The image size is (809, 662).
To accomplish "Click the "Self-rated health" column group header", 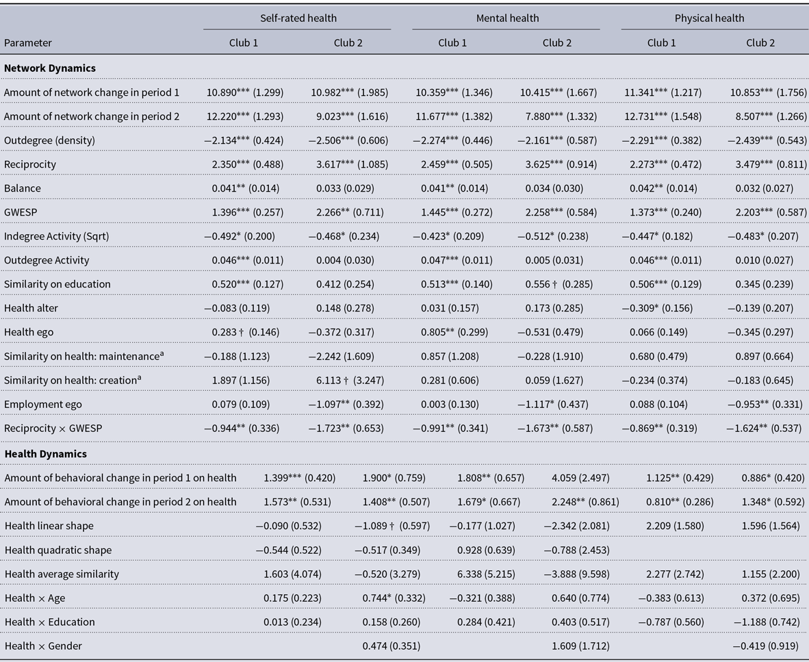I will click(x=296, y=18).
